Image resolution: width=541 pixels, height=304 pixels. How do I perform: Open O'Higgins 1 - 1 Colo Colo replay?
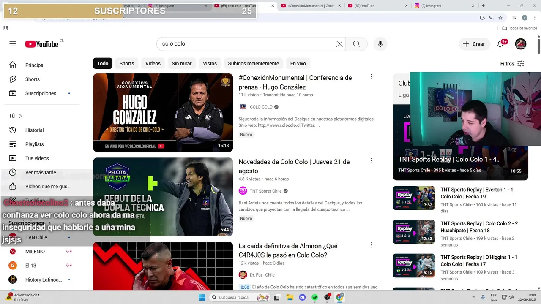[x=479, y=261]
